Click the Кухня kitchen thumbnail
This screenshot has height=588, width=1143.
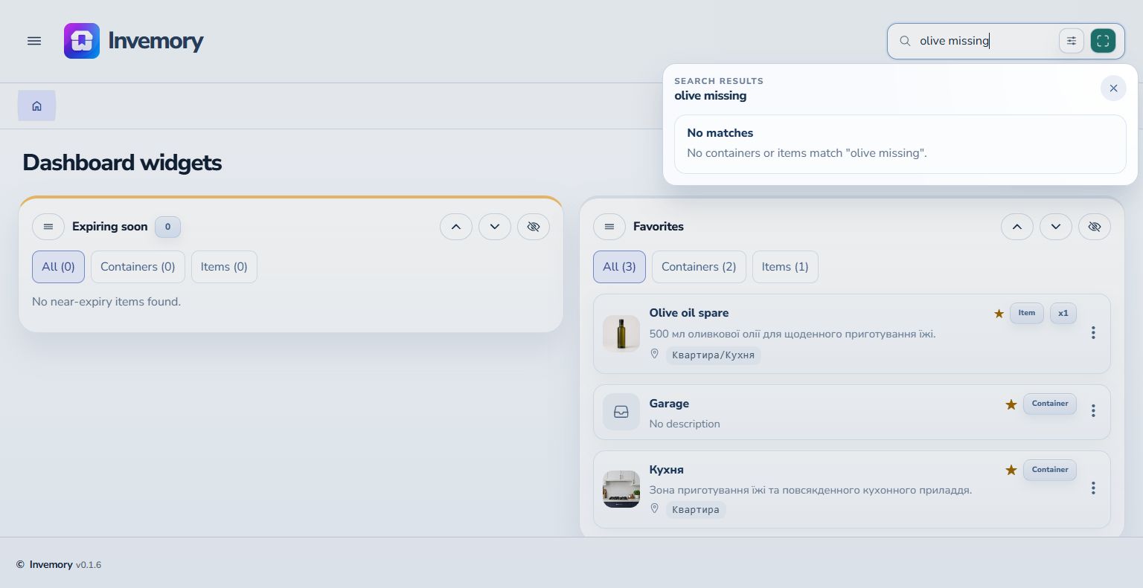pos(621,489)
